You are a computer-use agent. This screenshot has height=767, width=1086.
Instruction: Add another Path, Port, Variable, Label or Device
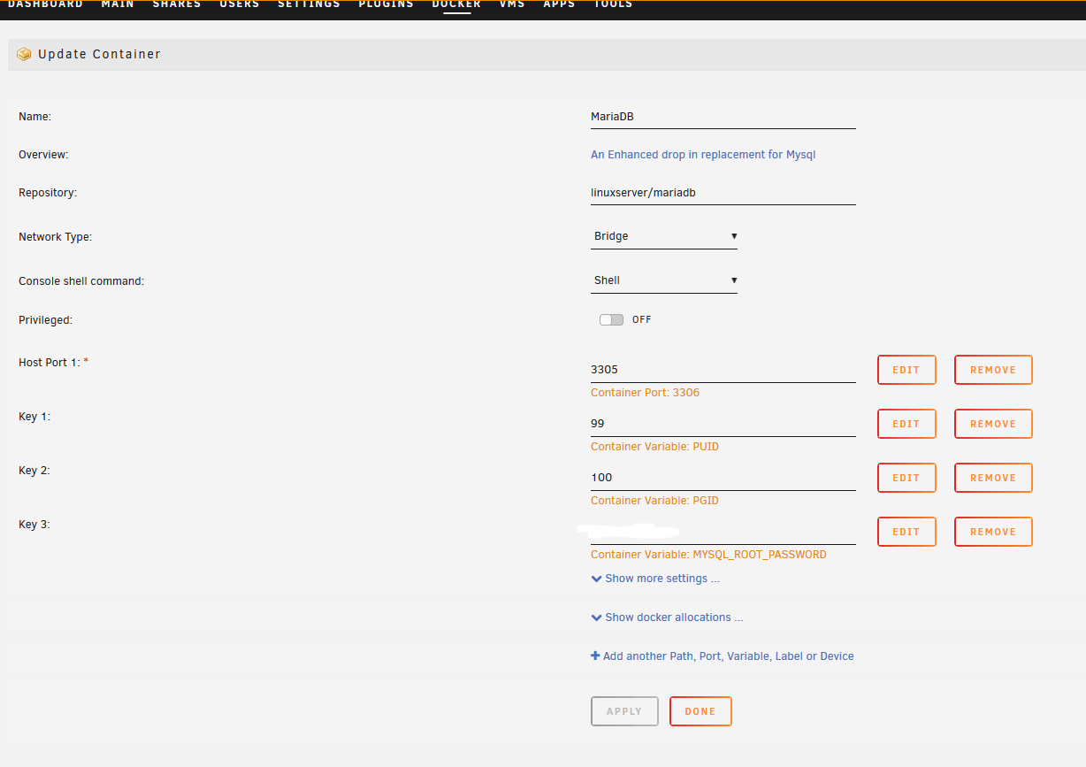coord(723,656)
